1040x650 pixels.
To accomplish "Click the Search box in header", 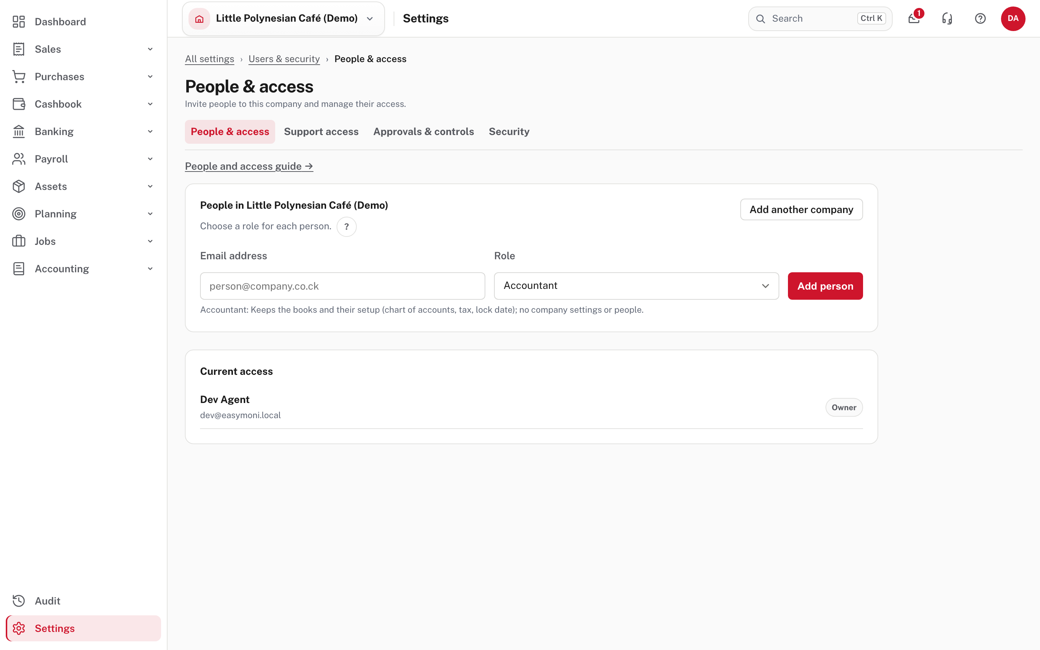I will click(x=820, y=18).
